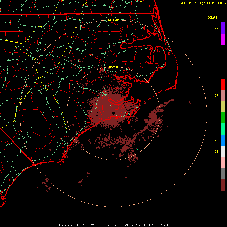The image size is (227, 227).
Task: Click the radar site dot at center
Action: pyautogui.click(x=114, y=113)
